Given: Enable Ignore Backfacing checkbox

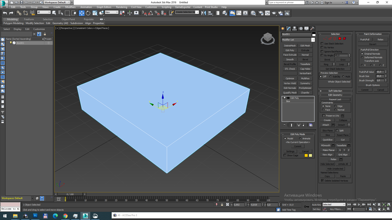Looking at the screenshot, I should 322,51.
